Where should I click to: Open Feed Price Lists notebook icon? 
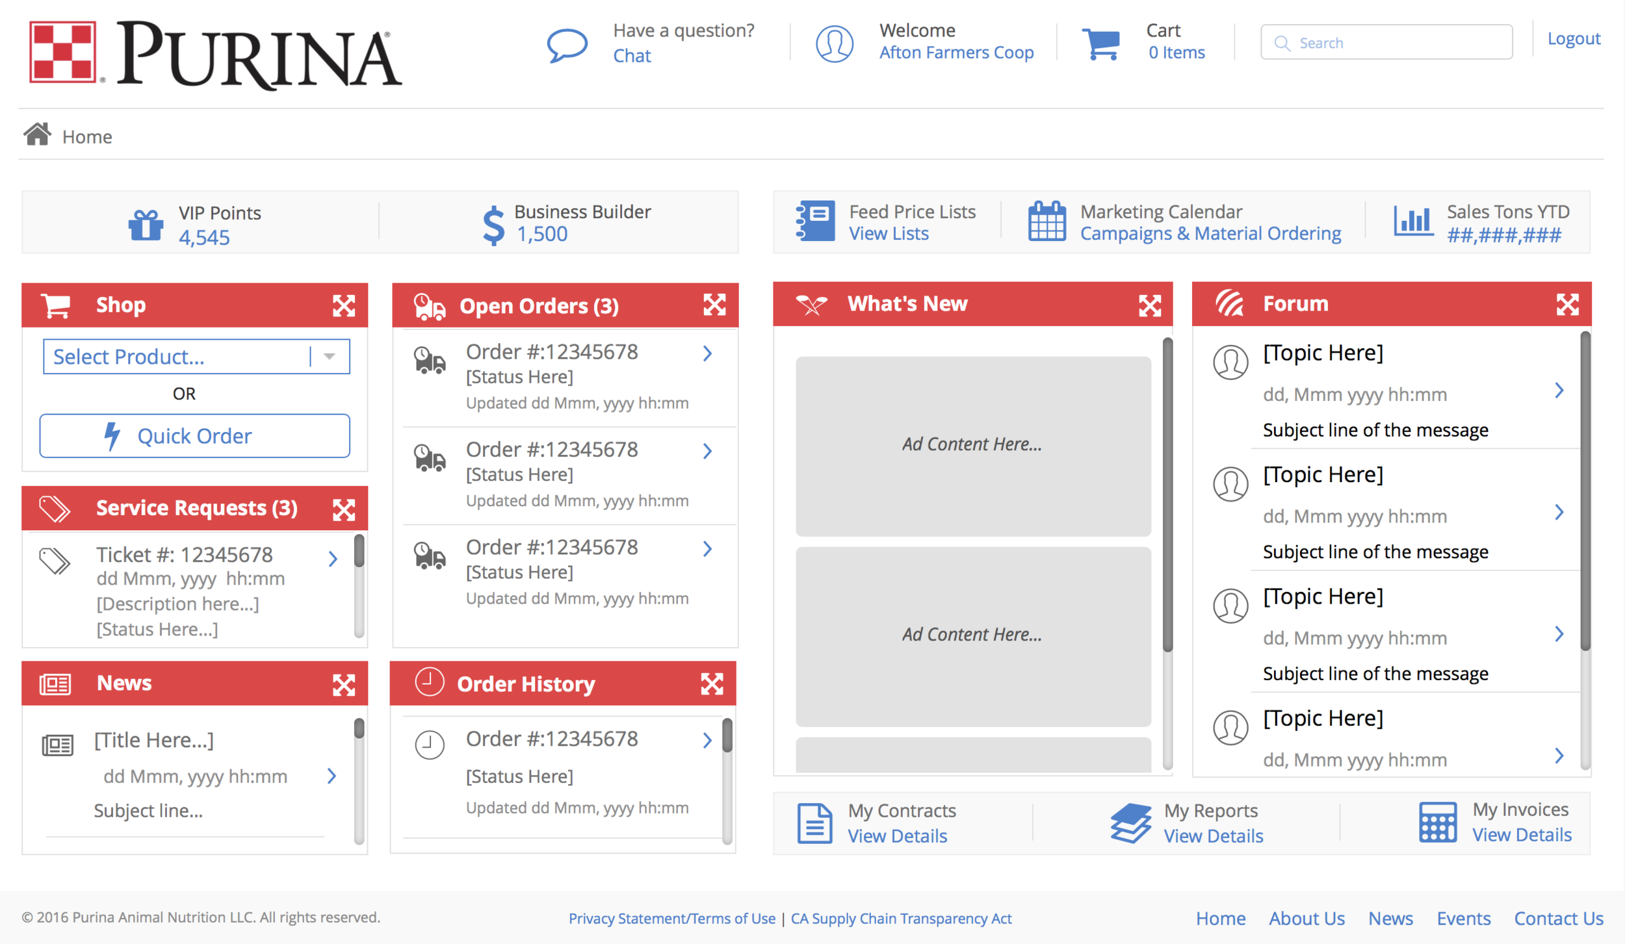[x=815, y=221]
